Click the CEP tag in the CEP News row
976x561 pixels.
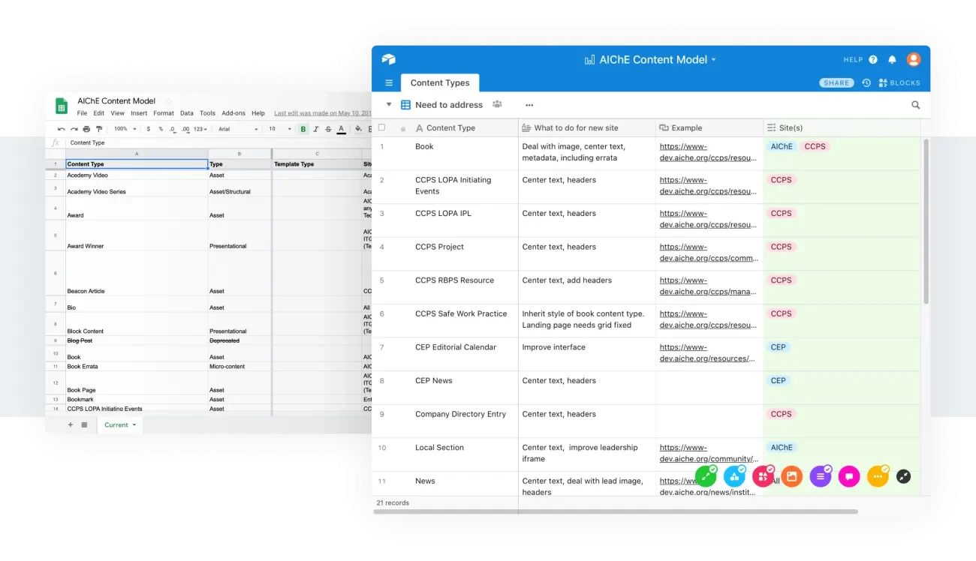(x=779, y=380)
